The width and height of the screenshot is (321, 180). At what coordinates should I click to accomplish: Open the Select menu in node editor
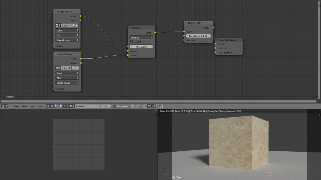click(25, 106)
